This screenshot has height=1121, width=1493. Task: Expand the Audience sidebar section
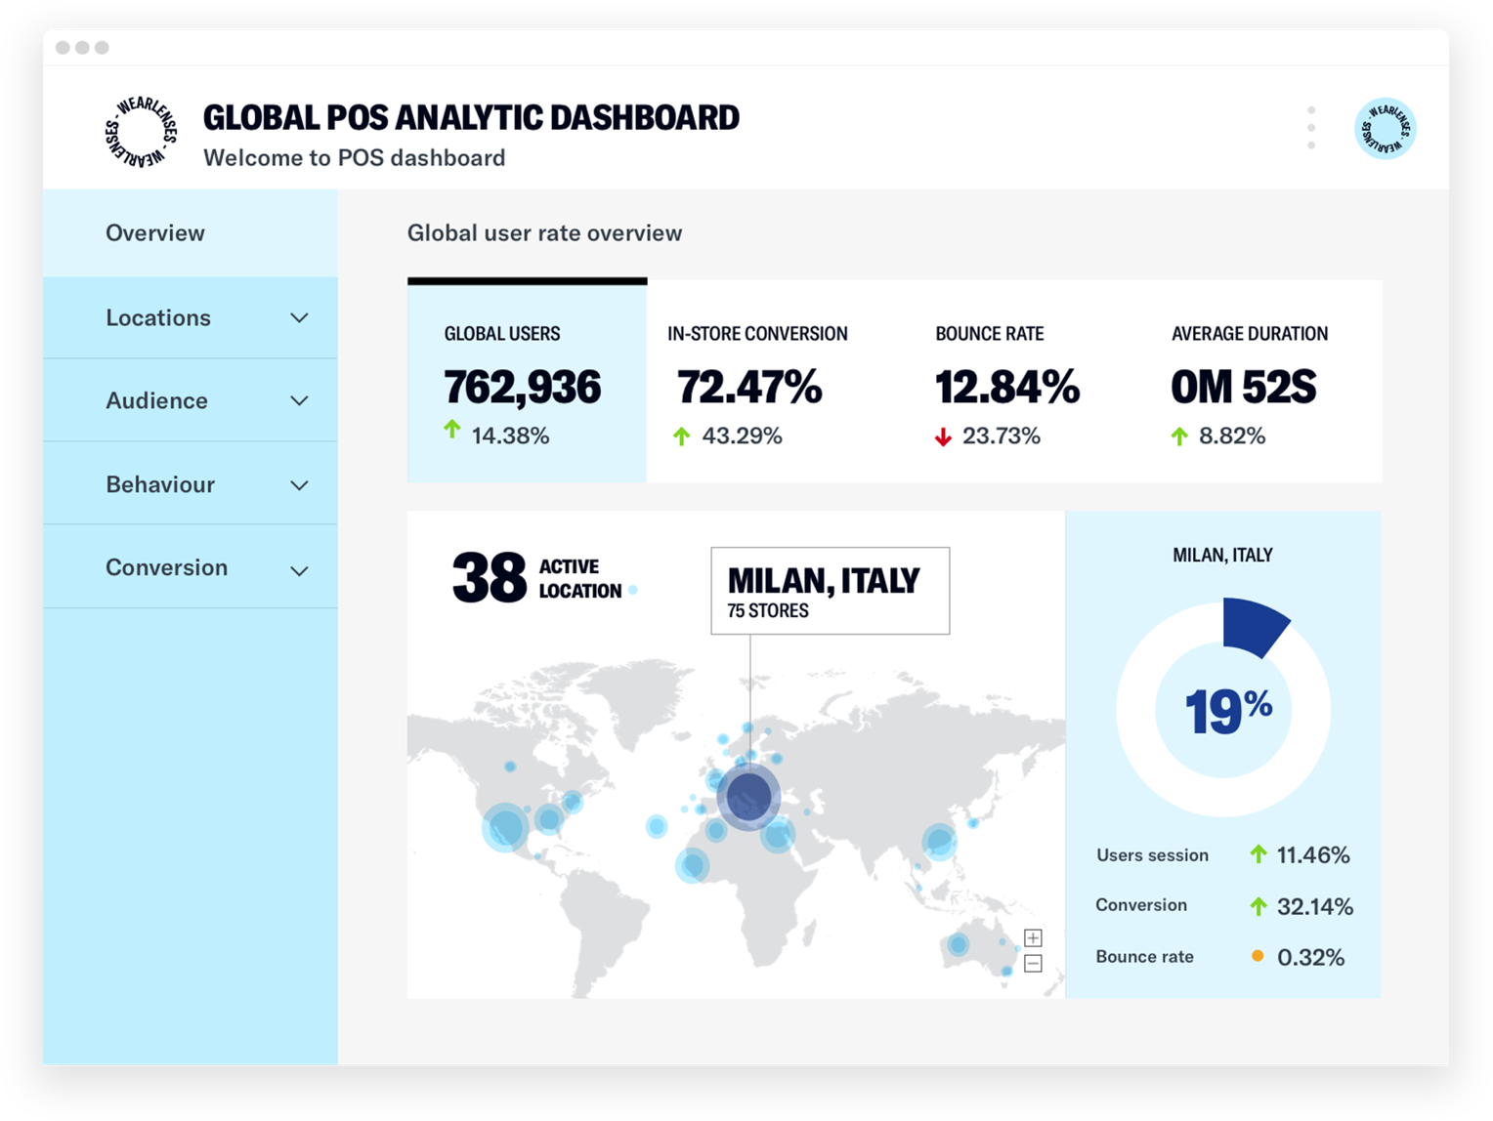[x=298, y=400]
